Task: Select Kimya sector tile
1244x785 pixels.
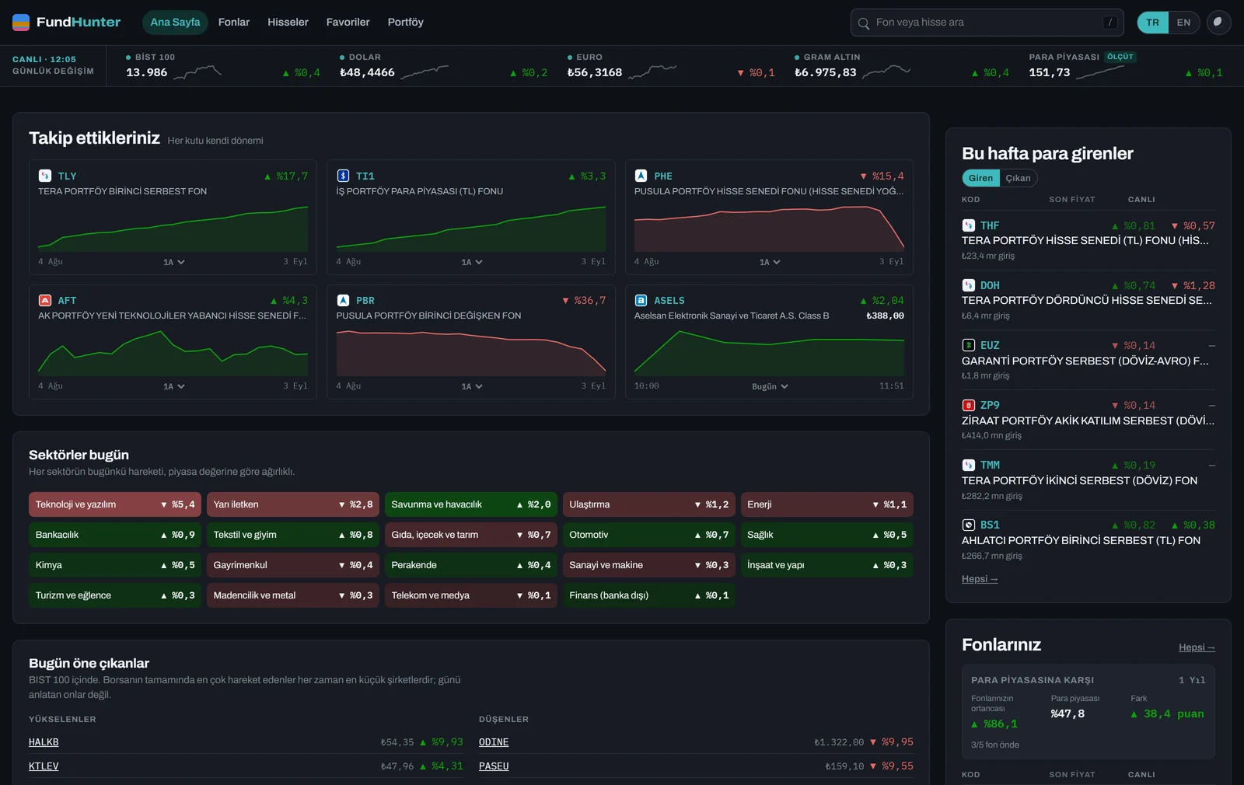Action: [115, 565]
